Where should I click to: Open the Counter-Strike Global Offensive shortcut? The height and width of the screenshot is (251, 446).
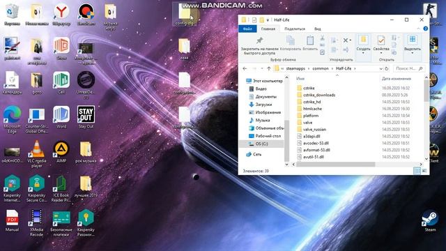tap(37, 119)
